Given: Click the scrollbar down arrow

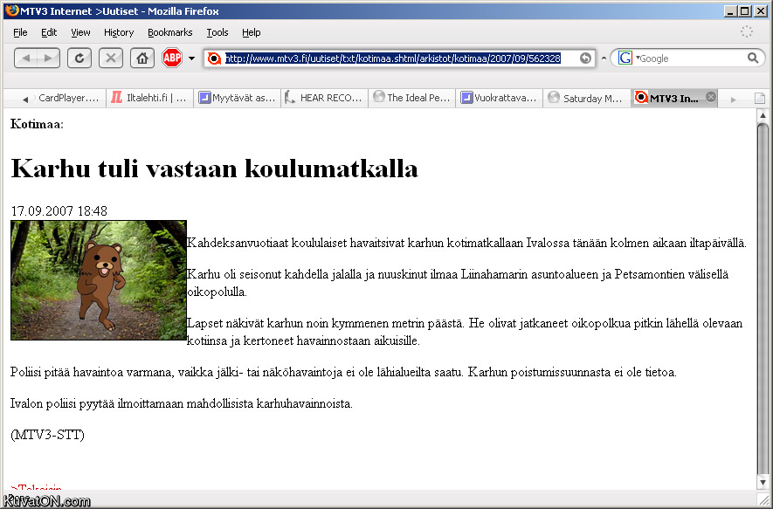Looking at the screenshot, I should (x=763, y=483).
